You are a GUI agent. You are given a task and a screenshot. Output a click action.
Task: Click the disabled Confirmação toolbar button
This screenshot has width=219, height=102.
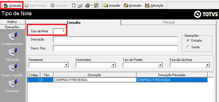(36, 6)
